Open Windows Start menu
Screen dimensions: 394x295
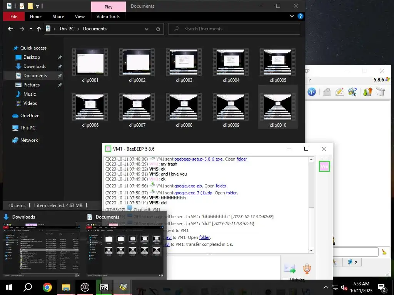tap(9, 287)
